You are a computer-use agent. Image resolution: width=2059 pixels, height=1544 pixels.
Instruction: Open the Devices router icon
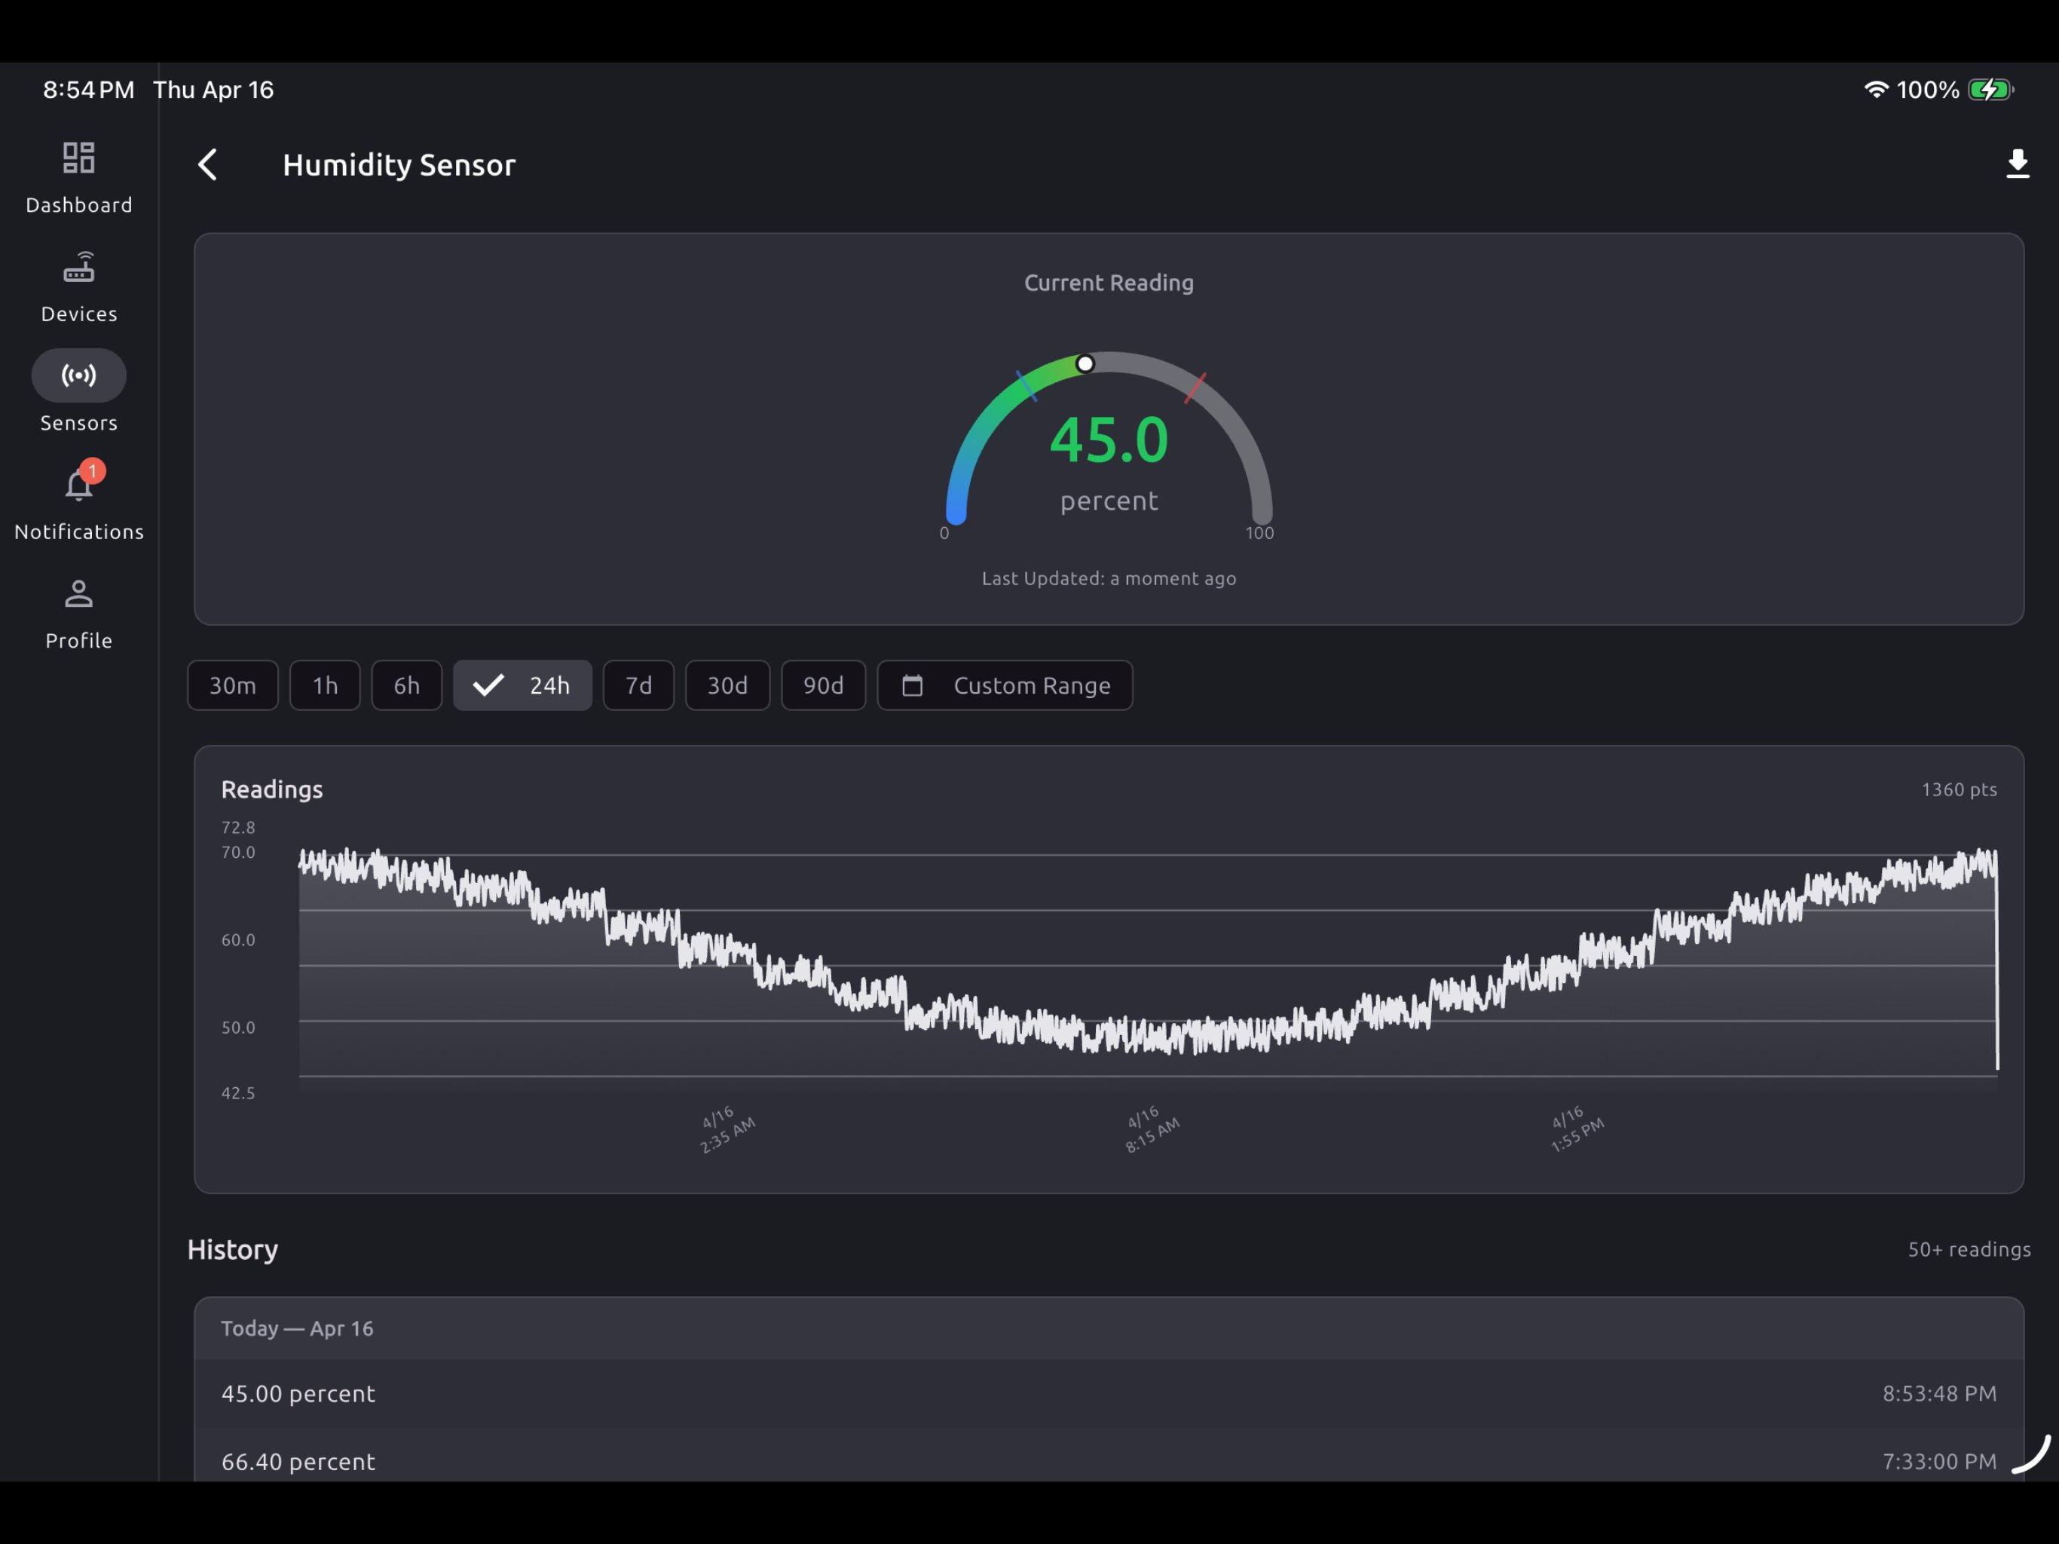[x=78, y=268]
